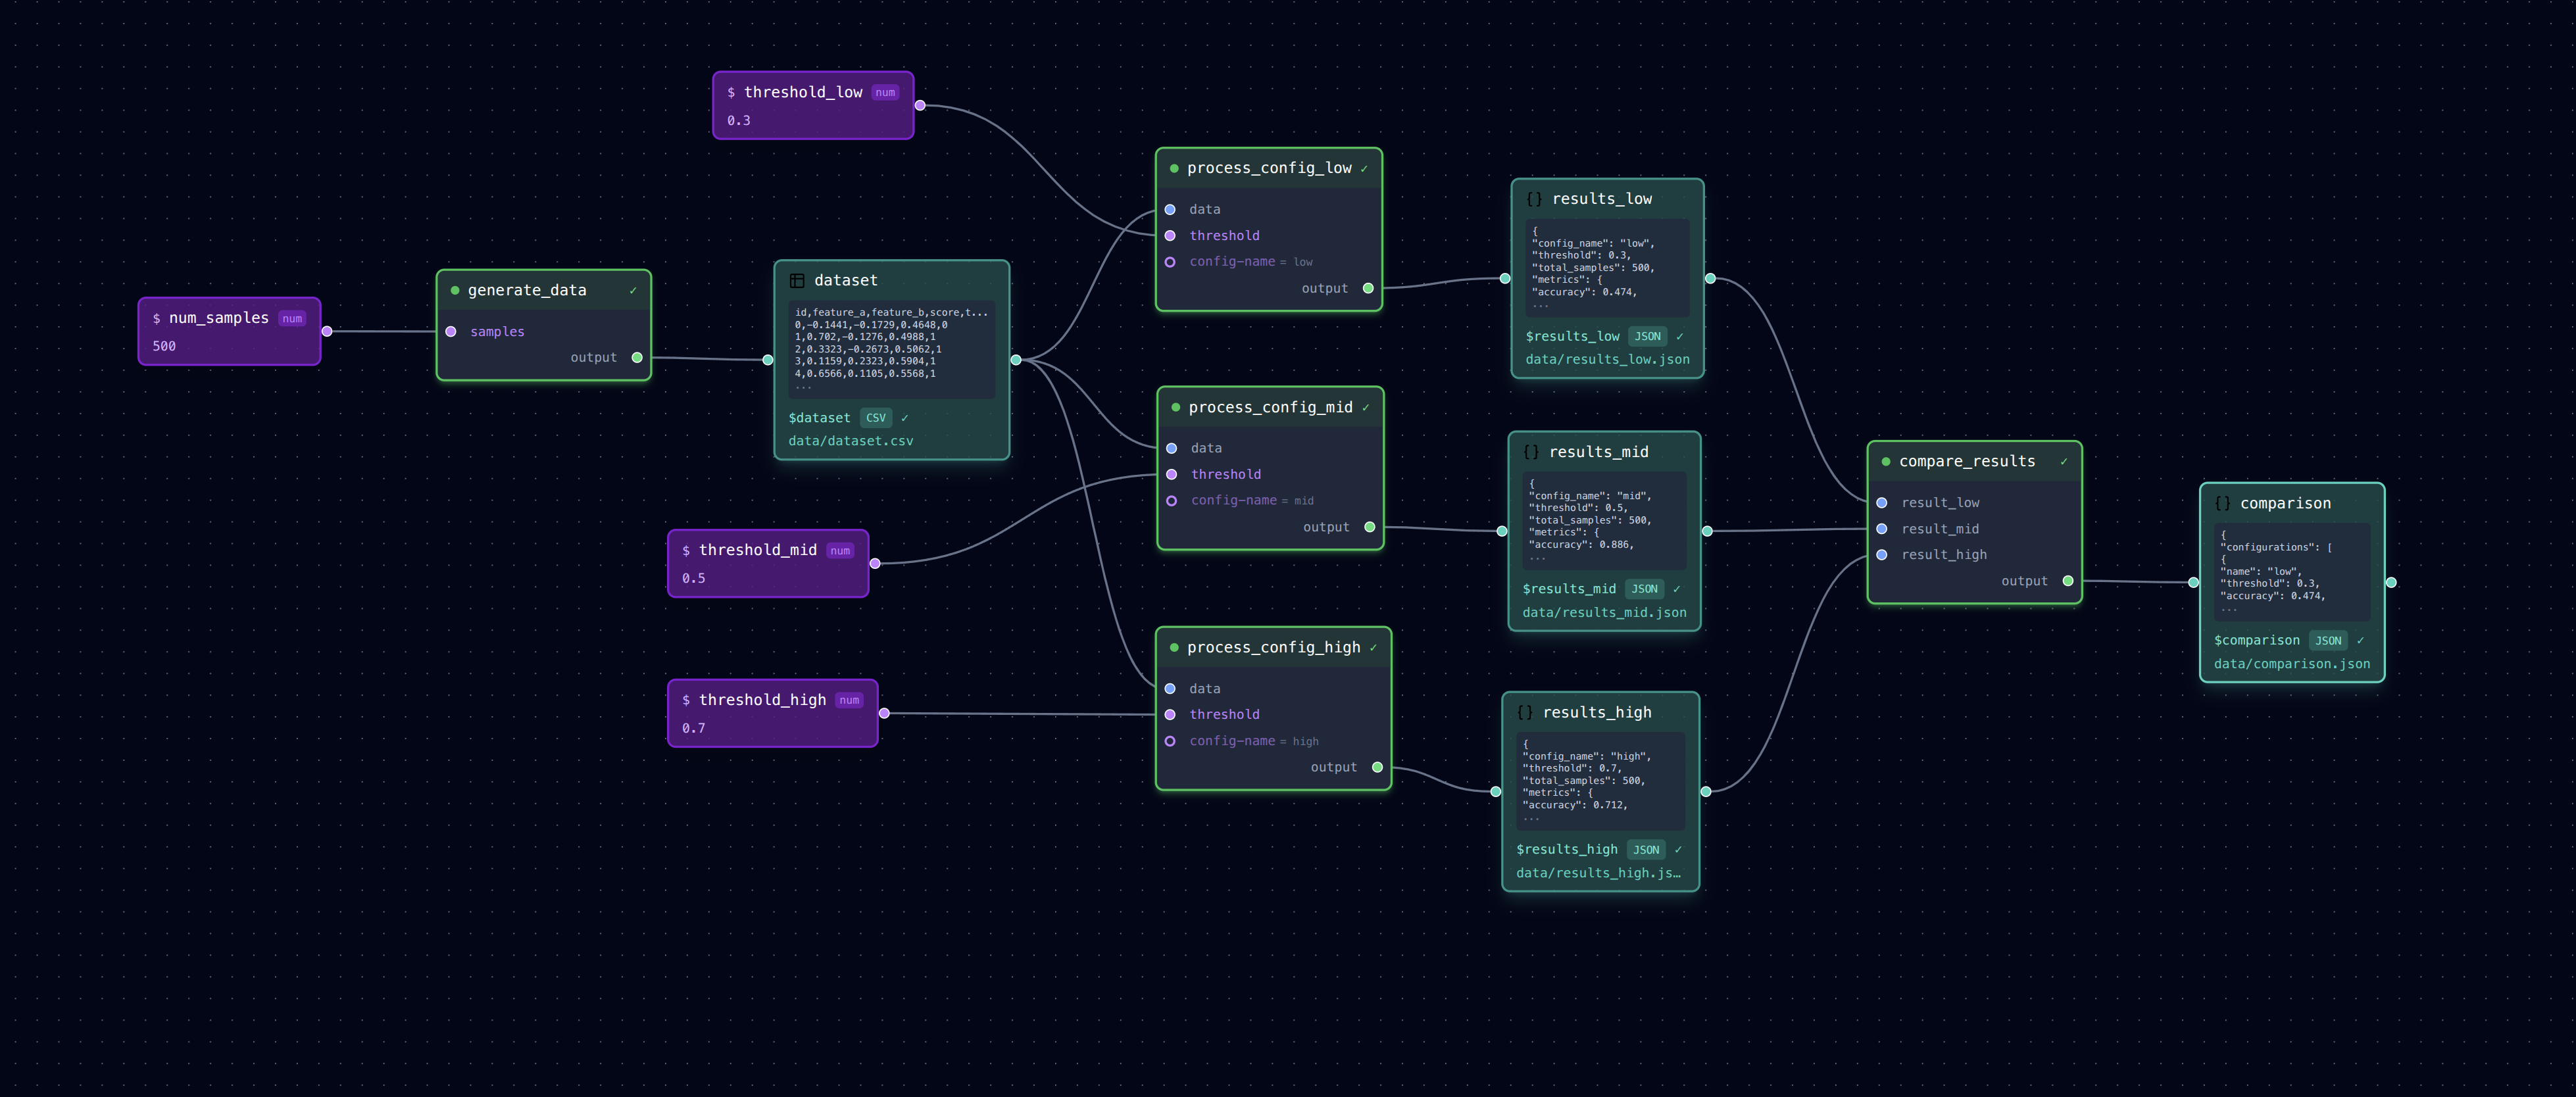Click the 0.5 value in threshold_mid
This screenshot has width=2576, height=1097.
(x=693, y=579)
